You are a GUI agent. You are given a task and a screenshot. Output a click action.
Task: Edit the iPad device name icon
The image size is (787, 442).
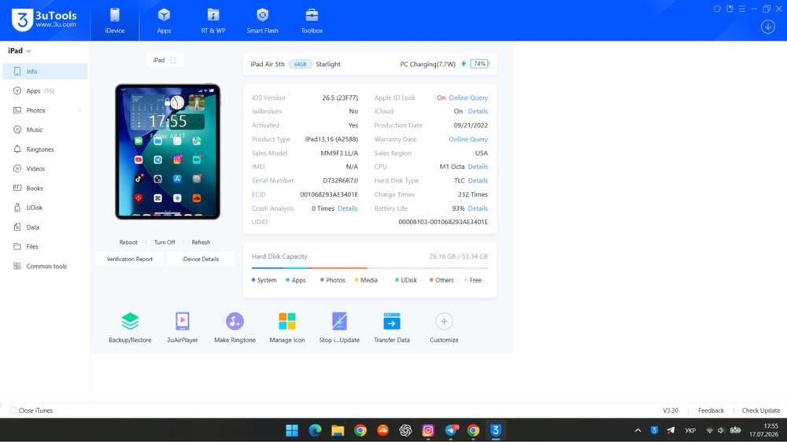point(173,61)
